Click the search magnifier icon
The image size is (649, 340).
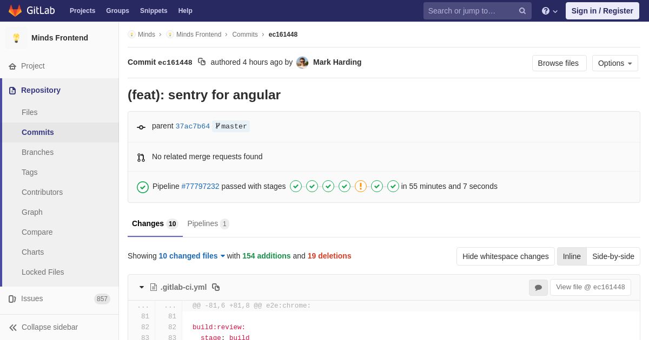pyautogui.click(x=522, y=11)
